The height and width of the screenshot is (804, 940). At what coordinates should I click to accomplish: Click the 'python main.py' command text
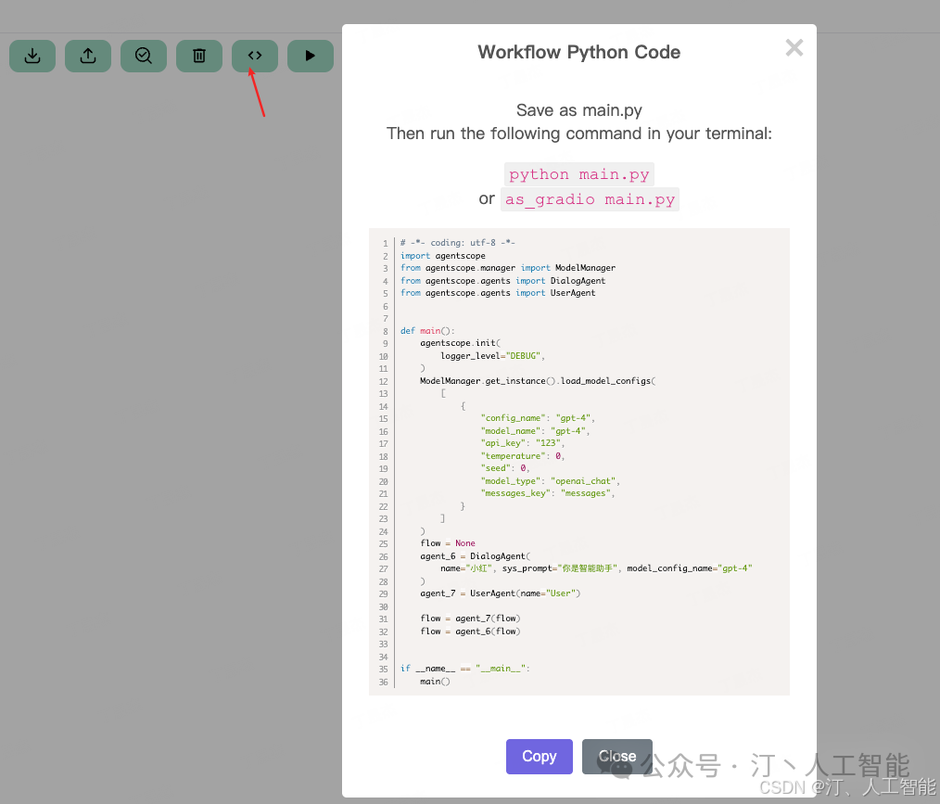click(579, 174)
